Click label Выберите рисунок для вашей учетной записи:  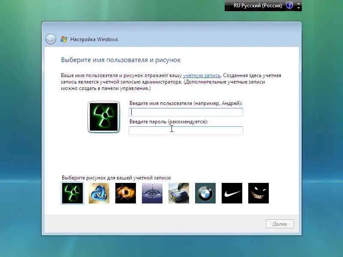pyautogui.click(x=116, y=178)
